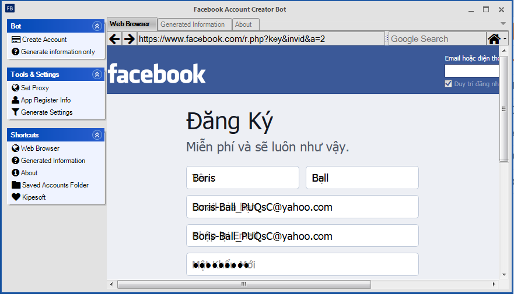The image size is (514, 294).
Task: Switch to the Web Browser tab
Action: click(132, 24)
